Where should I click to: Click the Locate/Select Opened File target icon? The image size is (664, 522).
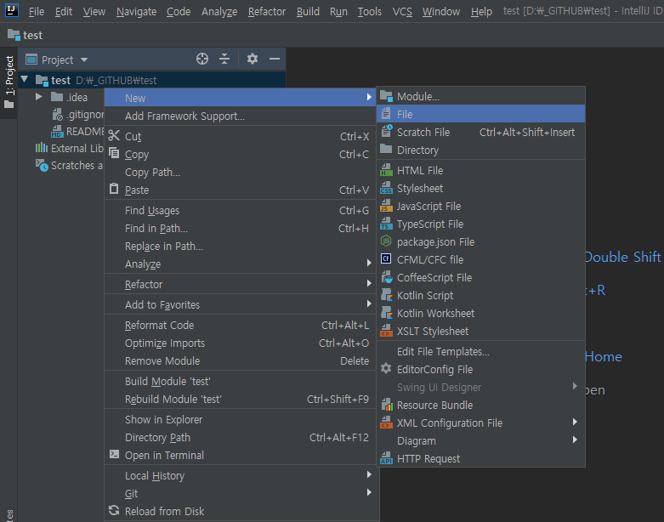pyautogui.click(x=202, y=59)
